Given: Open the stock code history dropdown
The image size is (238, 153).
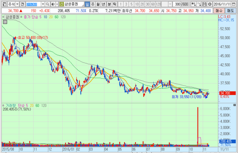Looking at the screenshot, I should coord(42,4).
